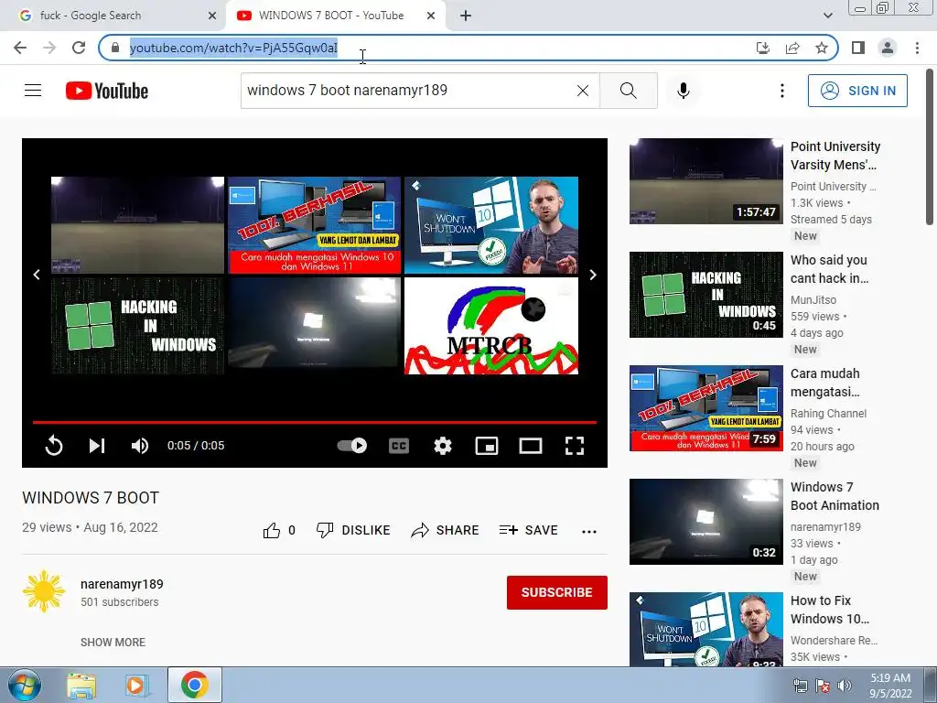Click the SIGN IN button

[857, 91]
